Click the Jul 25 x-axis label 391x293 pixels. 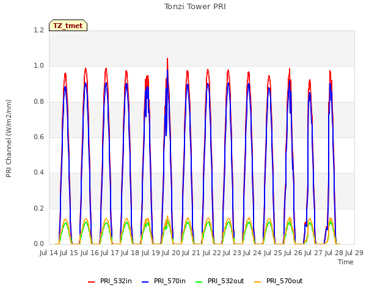point(273,253)
